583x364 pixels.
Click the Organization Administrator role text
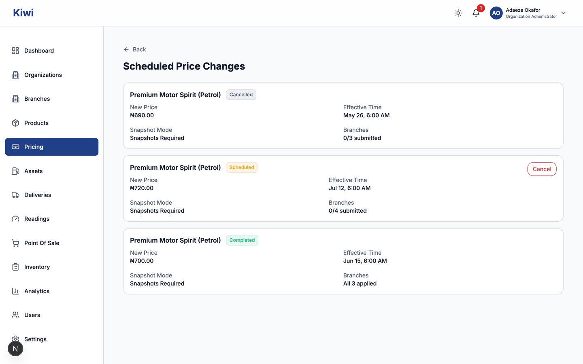coord(531,17)
